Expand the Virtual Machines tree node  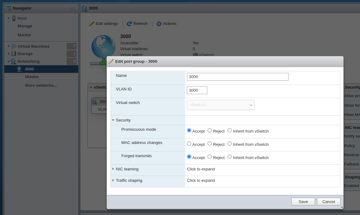click(x=9, y=46)
